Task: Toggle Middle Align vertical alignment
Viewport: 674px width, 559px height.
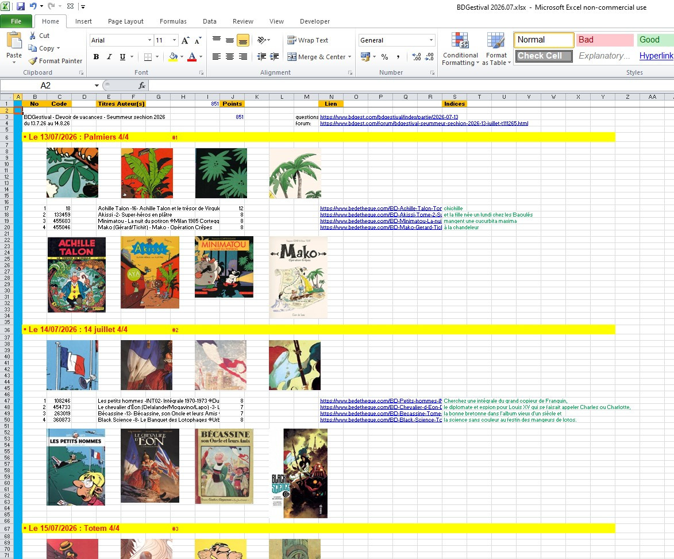Action: coord(230,40)
